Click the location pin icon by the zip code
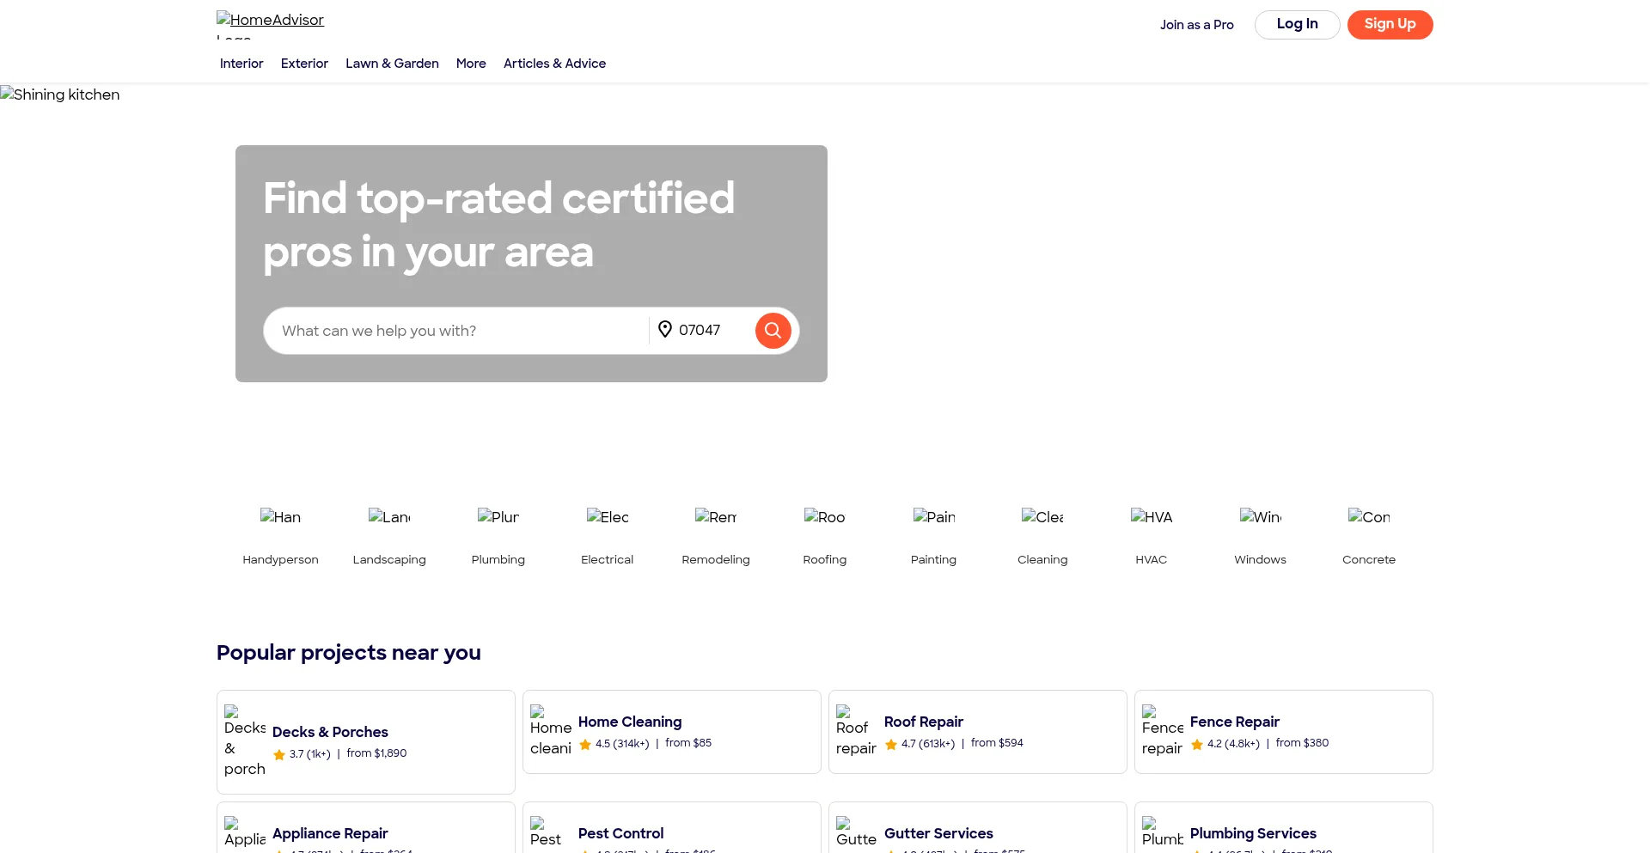The height and width of the screenshot is (853, 1650). tap(664, 330)
